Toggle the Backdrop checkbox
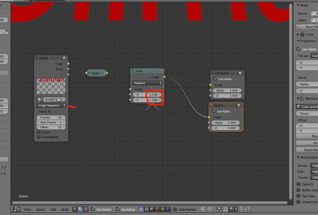The image size is (318, 215). (x=118, y=209)
